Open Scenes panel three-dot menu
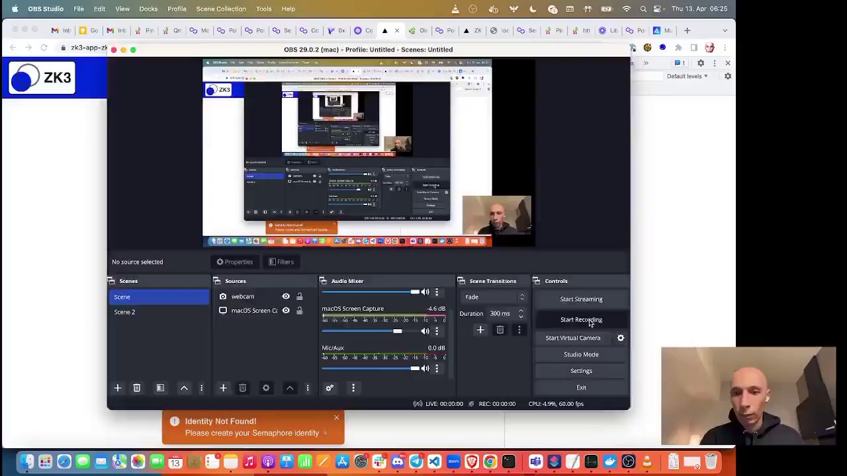847x476 pixels. (x=201, y=388)
